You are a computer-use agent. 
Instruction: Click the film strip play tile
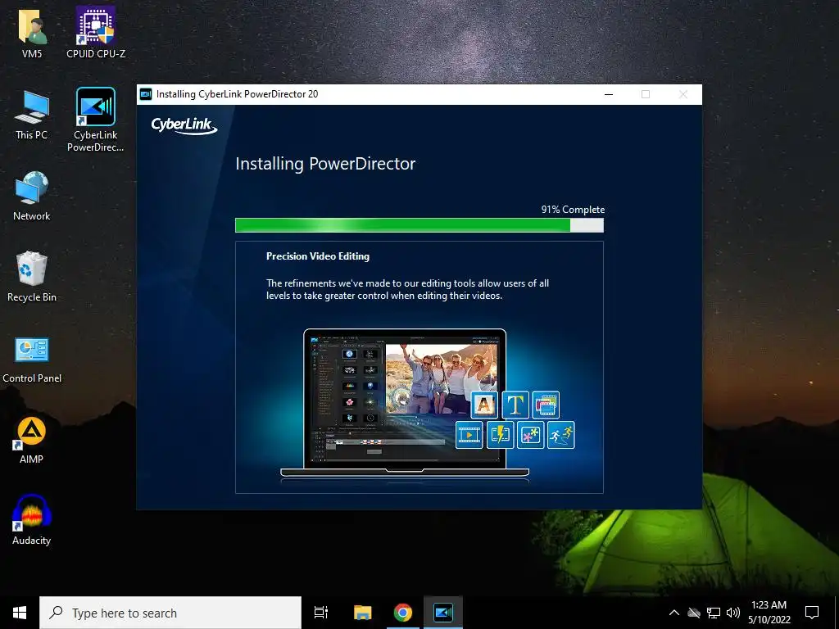coord(469,434)
